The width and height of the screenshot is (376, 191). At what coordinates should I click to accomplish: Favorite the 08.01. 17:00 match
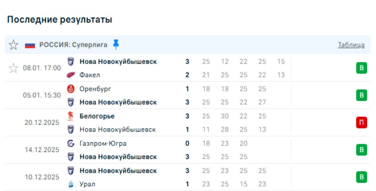click(x=13, y=68)
